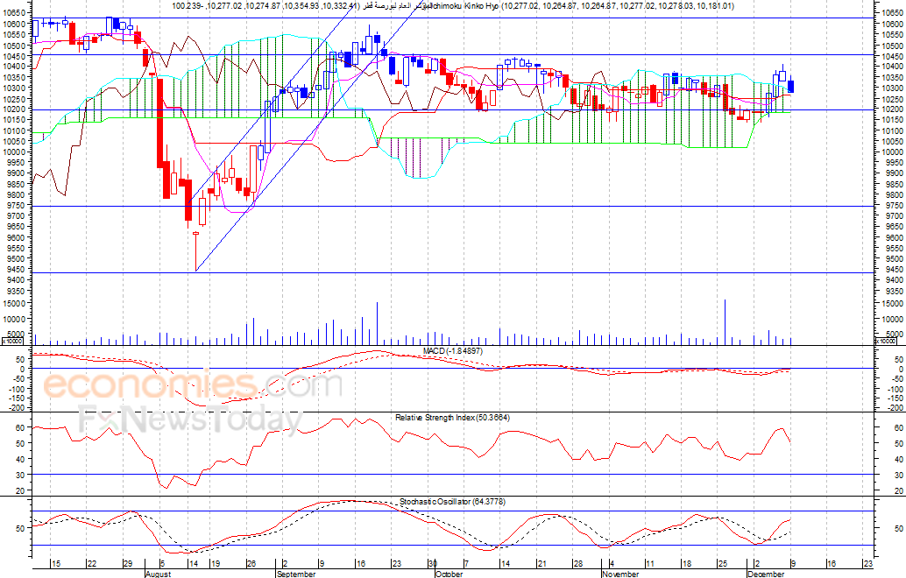Screen dimensions: 906x578
Task: Click the Relative Strength Index label
Action: pyautogui.click(x=452, y=418)
